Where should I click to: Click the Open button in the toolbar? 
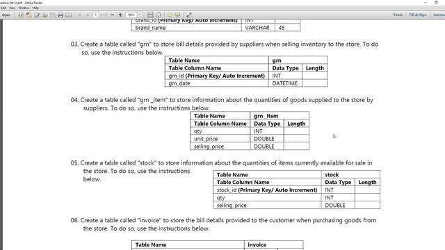(x=6, y=15)
